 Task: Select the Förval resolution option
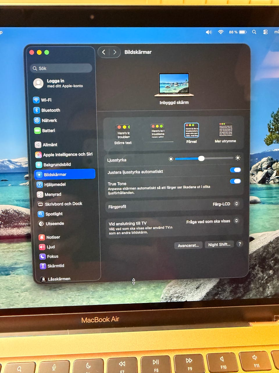192,133
